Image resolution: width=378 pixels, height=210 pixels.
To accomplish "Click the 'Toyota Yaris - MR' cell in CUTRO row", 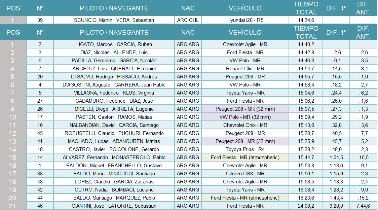I will pos(245,190).
